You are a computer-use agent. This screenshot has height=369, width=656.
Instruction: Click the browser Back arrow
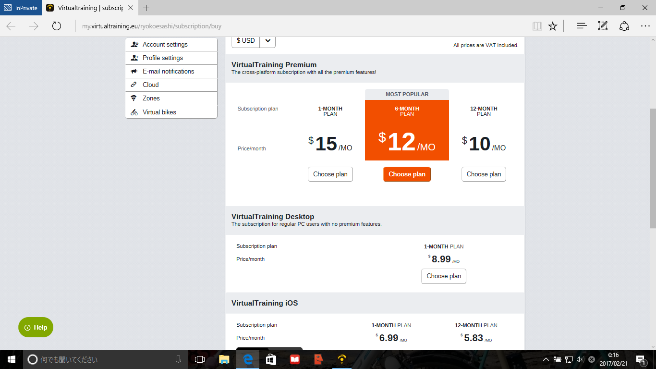coord(11,26)
